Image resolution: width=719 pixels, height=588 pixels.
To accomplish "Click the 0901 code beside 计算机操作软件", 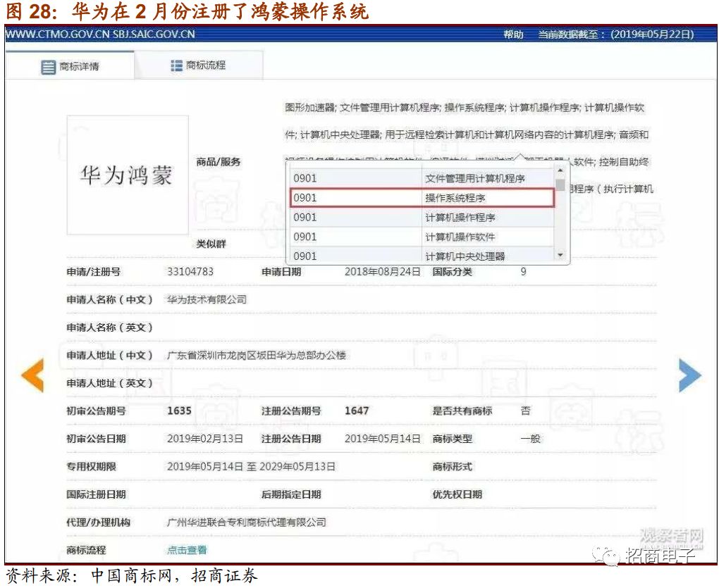I will point(305,237).
